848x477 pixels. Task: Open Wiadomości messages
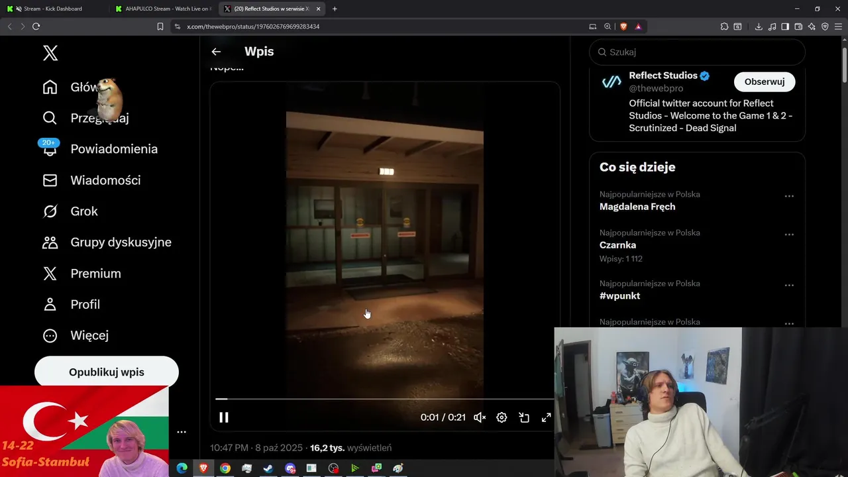click(91, 180)
